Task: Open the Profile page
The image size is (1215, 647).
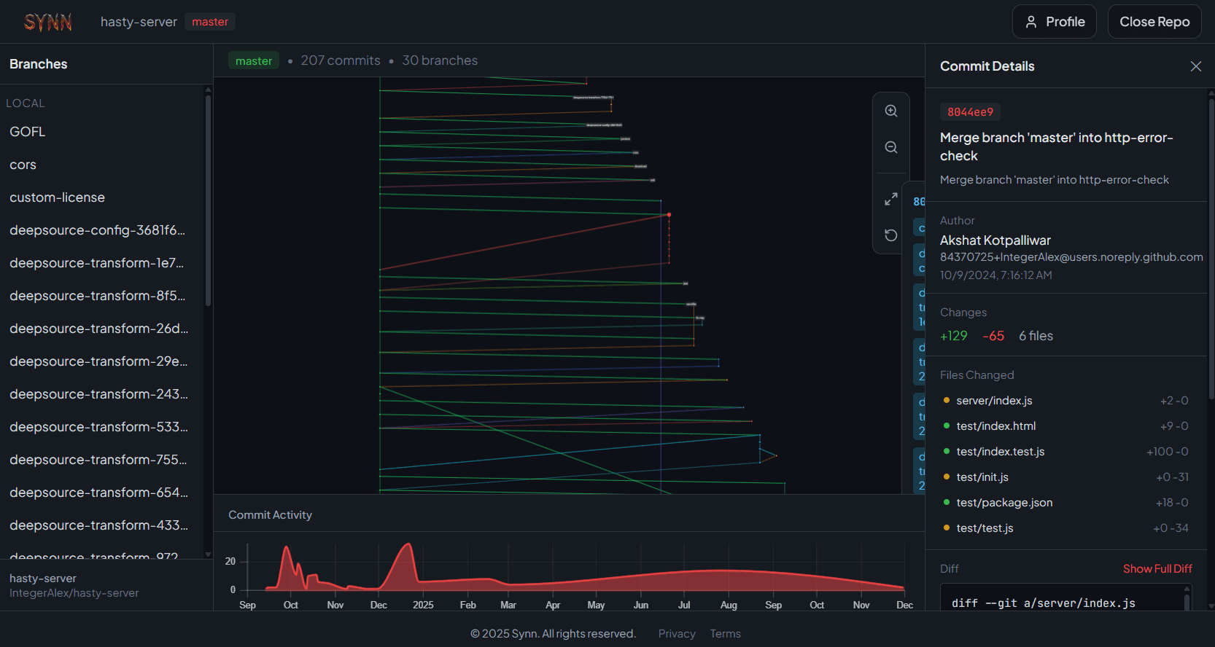Action: coord(1054,22)
